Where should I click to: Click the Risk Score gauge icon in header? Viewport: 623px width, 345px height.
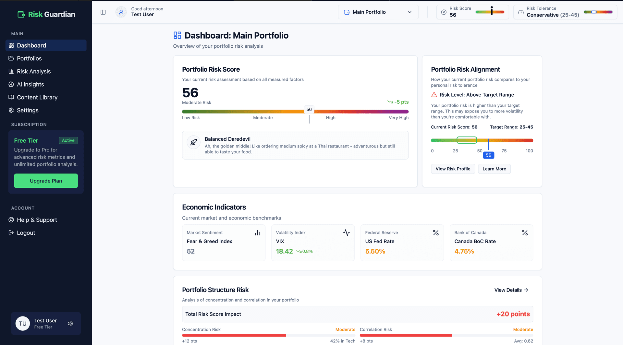point(444,12)
